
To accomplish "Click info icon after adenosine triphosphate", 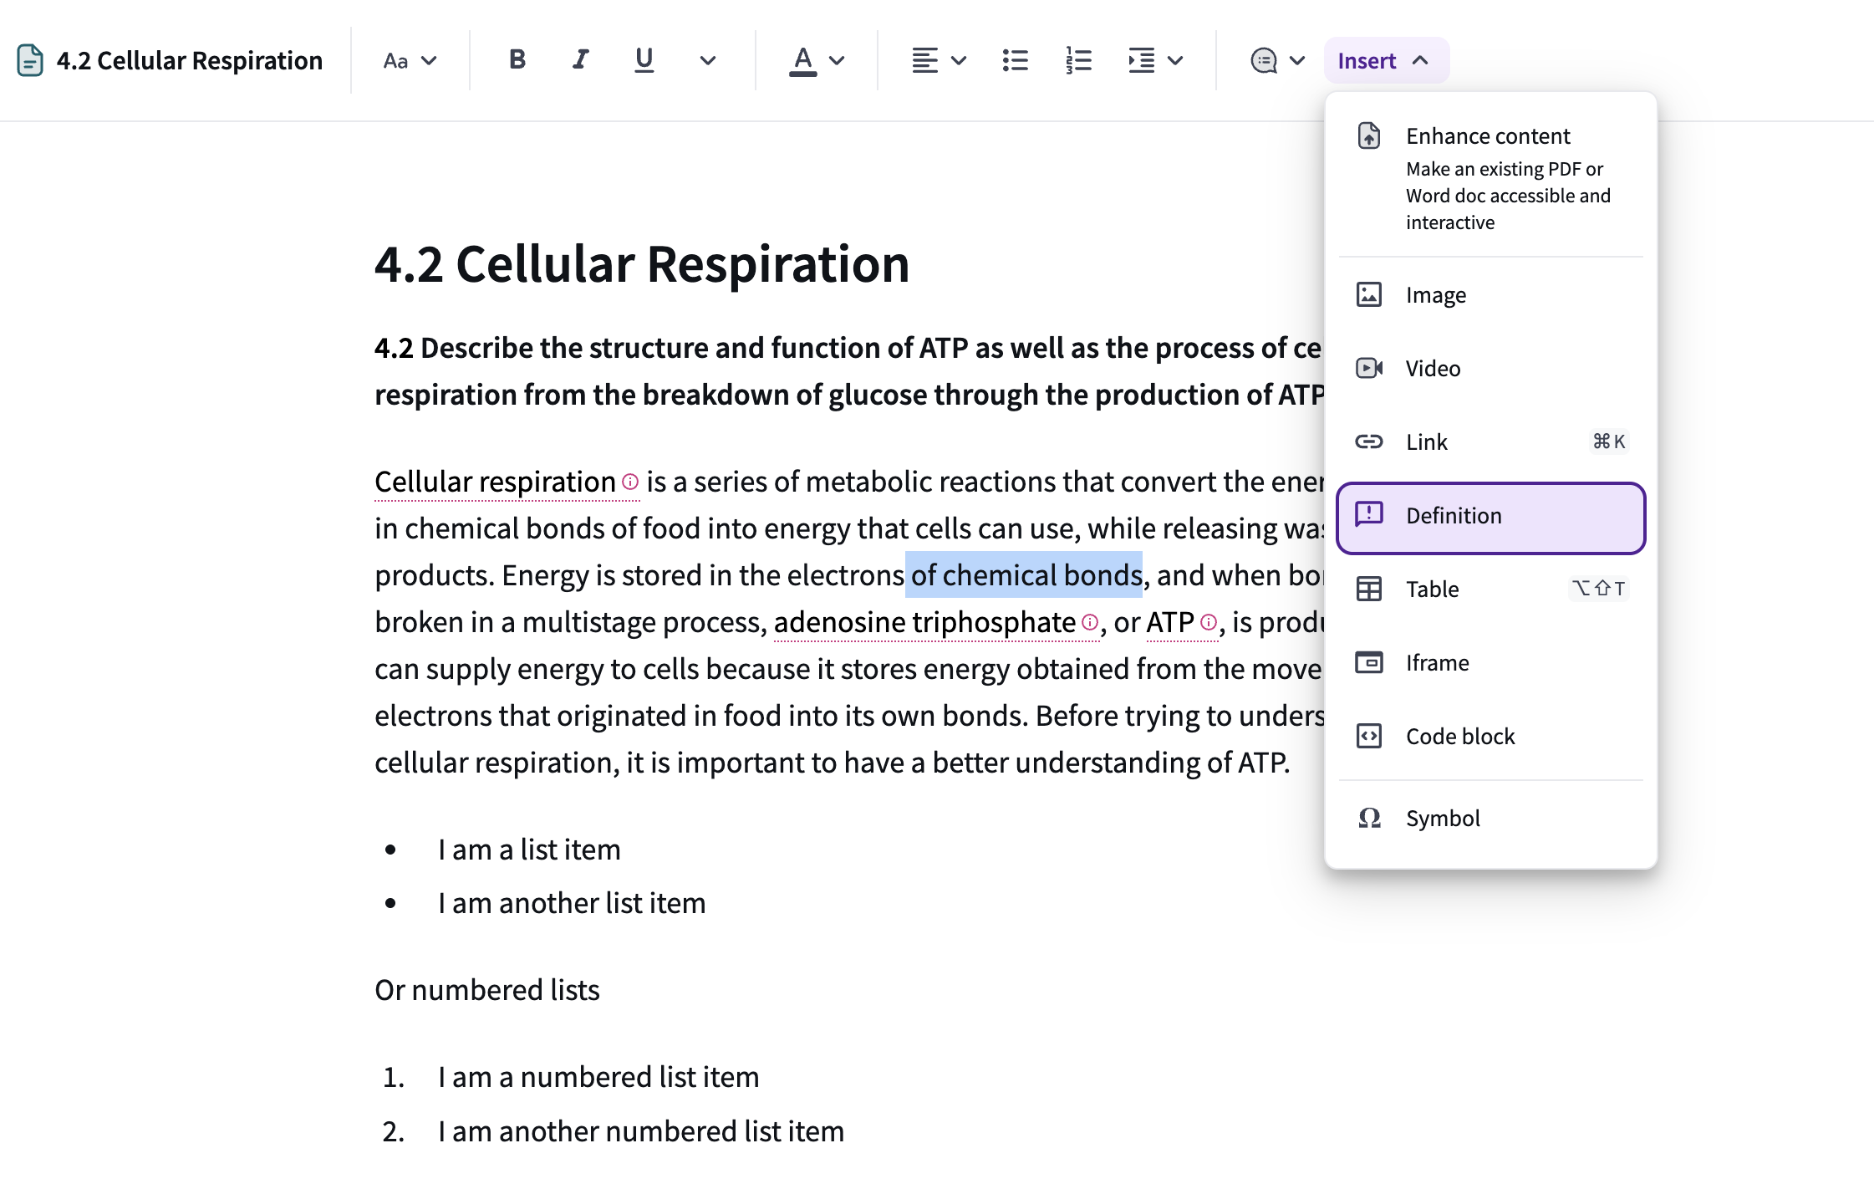I will point(1090,622).
